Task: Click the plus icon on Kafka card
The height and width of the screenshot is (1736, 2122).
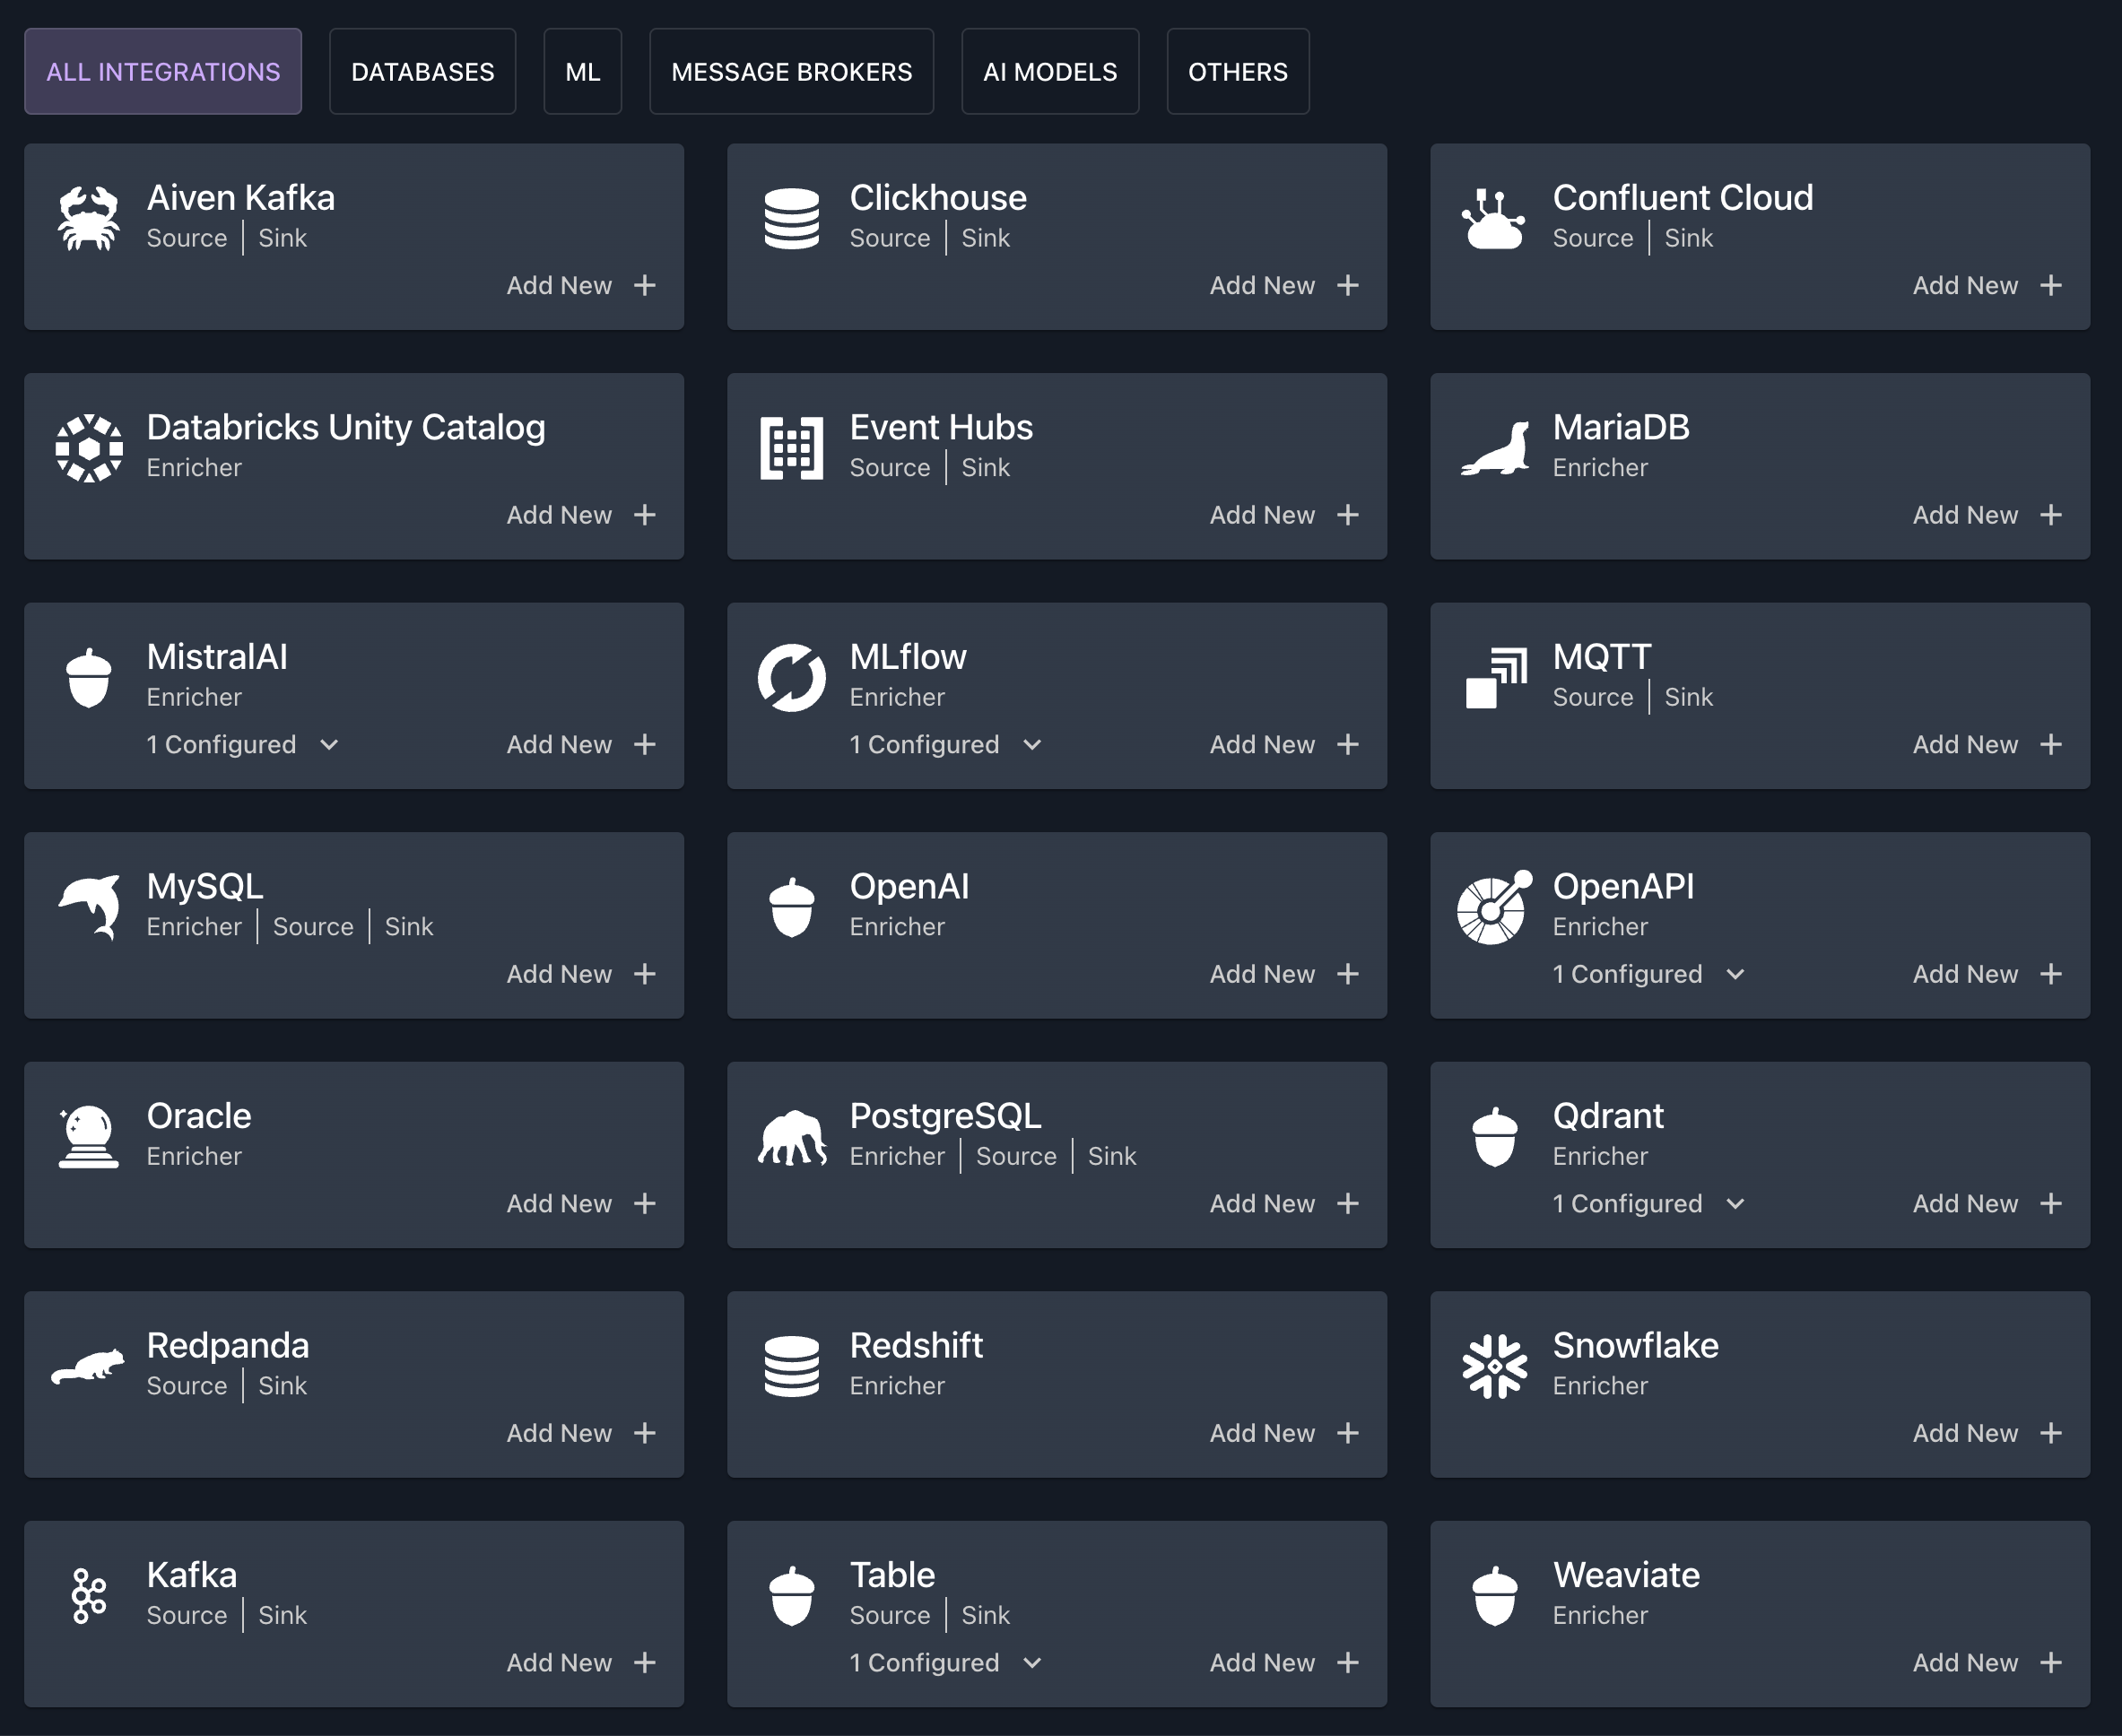Action: pos(645,1663)
